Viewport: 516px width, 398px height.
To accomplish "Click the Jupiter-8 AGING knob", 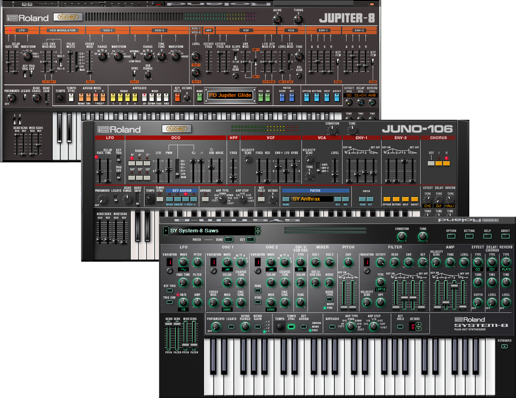I will tap(277, 18).
